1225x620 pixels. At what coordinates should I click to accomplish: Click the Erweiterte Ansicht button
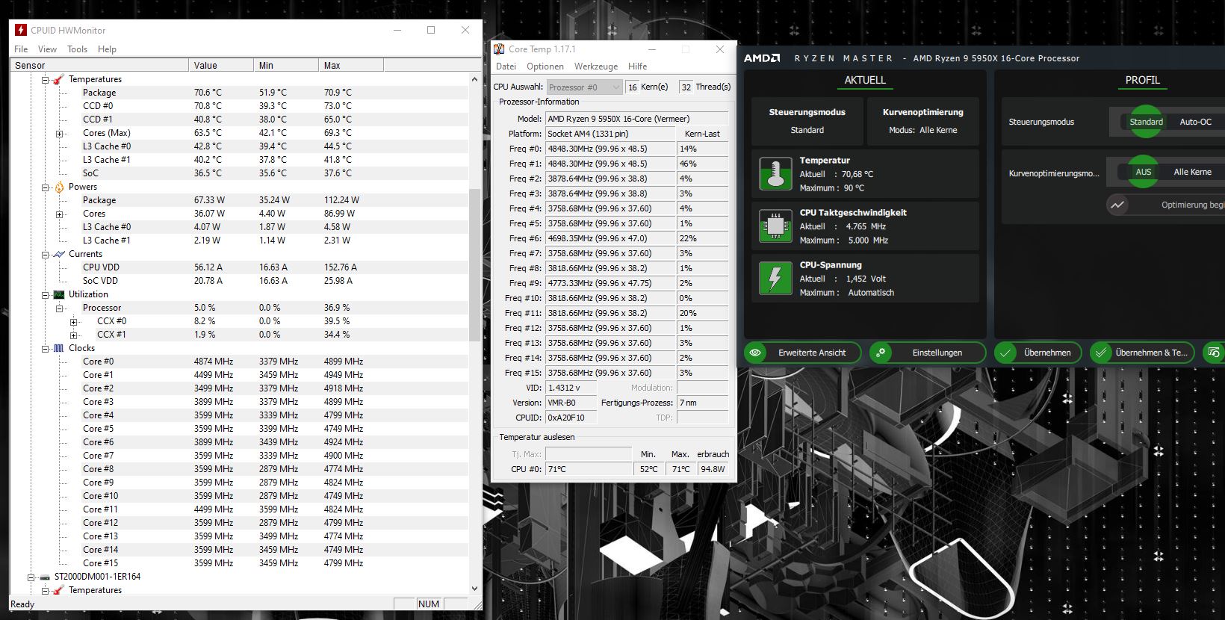(x=802, y=353)
